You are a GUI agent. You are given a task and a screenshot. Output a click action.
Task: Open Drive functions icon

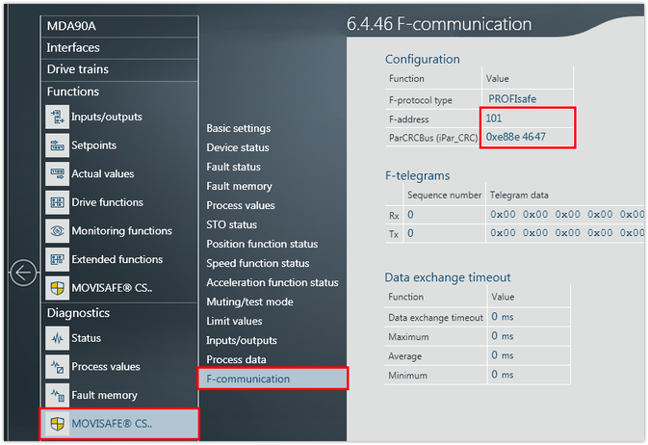tap(57, 202)
